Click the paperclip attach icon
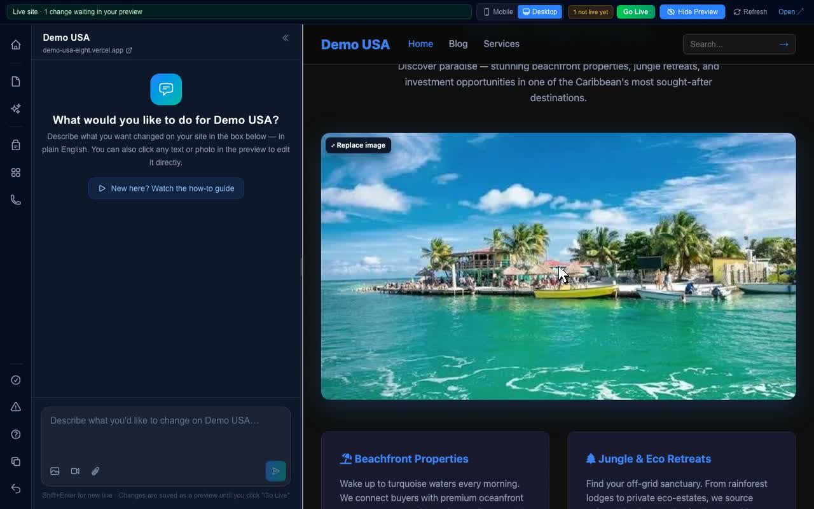Image resolution: width=814 pixels, height=509 pixels. tap(95, 471)
